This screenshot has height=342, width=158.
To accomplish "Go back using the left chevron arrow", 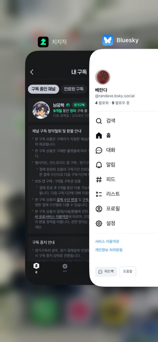I will point(32,72).
